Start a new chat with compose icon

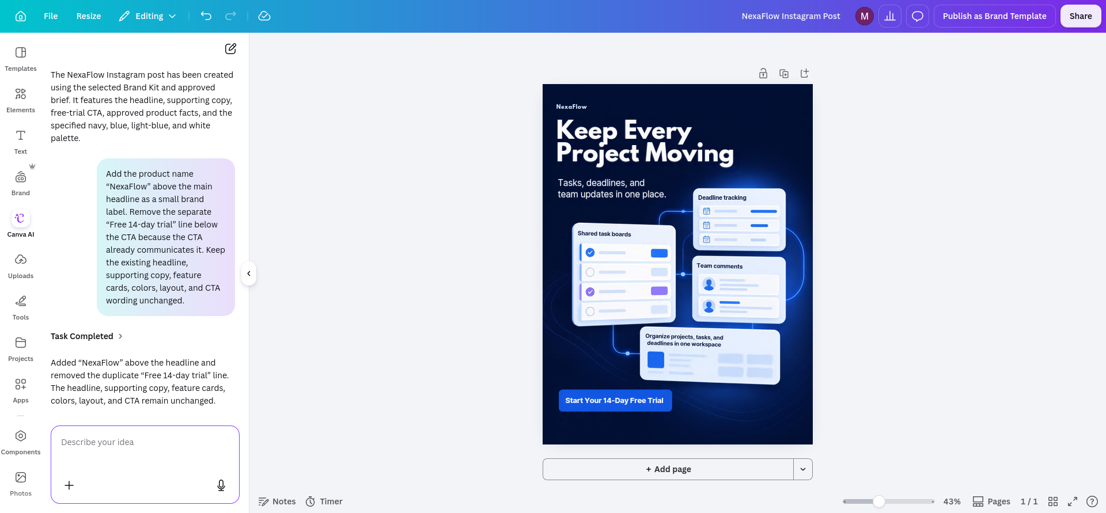pos(230,49)
